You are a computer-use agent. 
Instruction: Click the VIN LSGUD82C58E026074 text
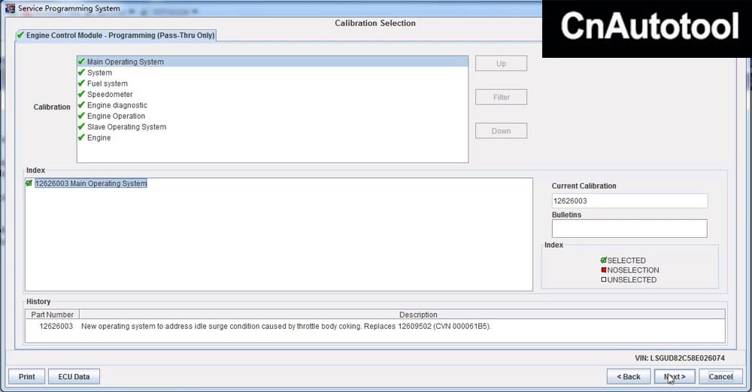pos(680,358)
